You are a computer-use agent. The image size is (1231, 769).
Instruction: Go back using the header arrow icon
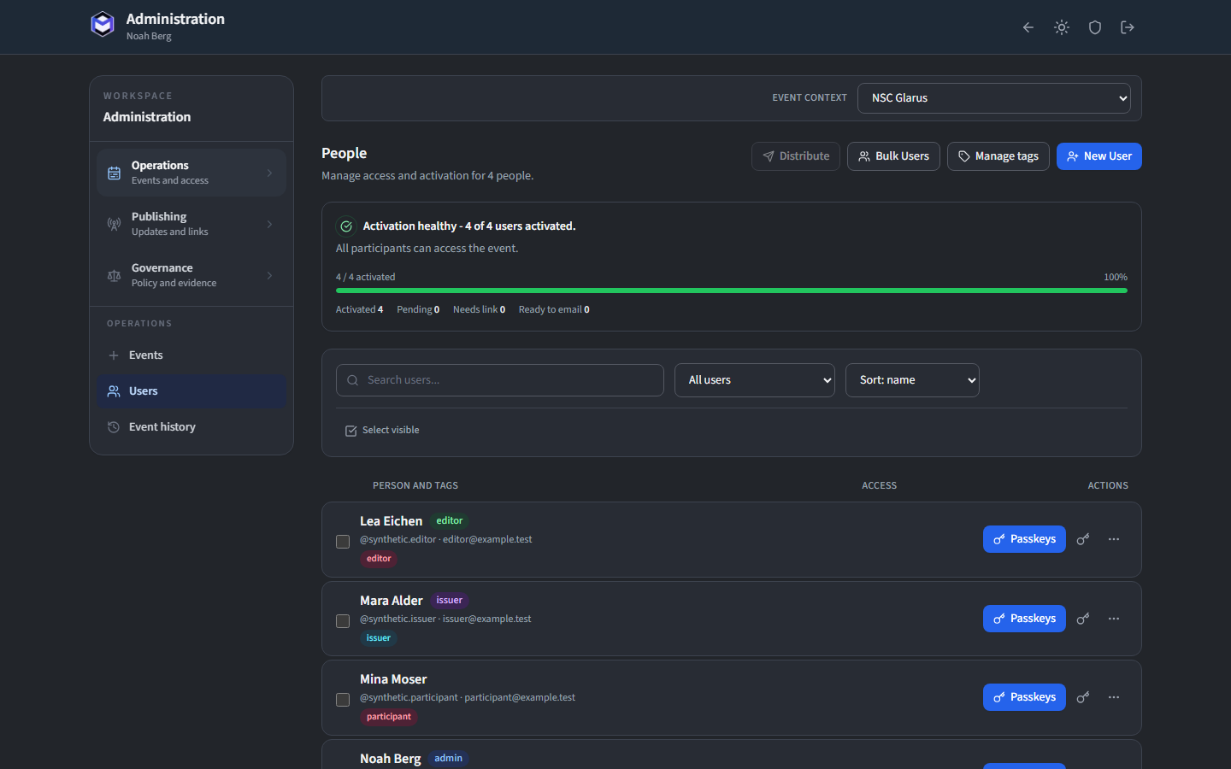1028,27
